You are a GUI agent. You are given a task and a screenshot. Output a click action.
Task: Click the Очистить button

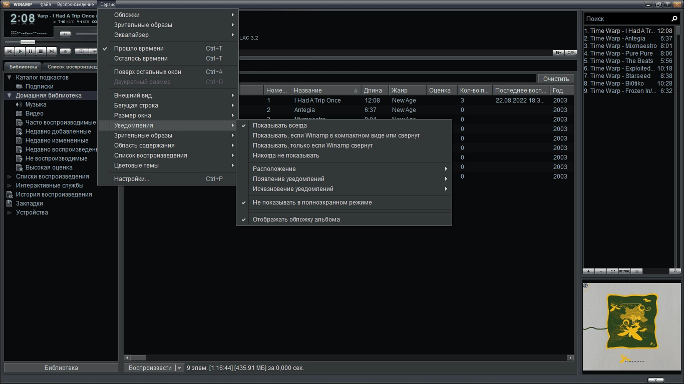point(556,79)
